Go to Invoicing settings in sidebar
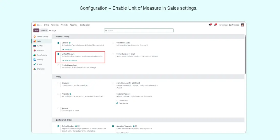 (40, 60)
